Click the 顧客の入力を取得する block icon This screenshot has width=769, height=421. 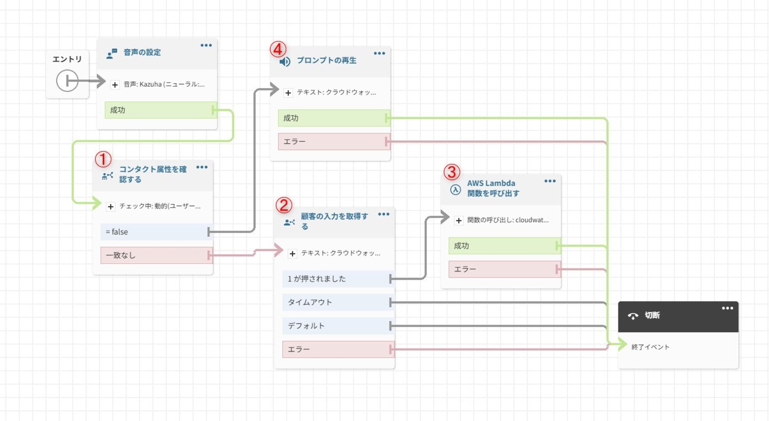pyautogui.click(x=289, y=222)
